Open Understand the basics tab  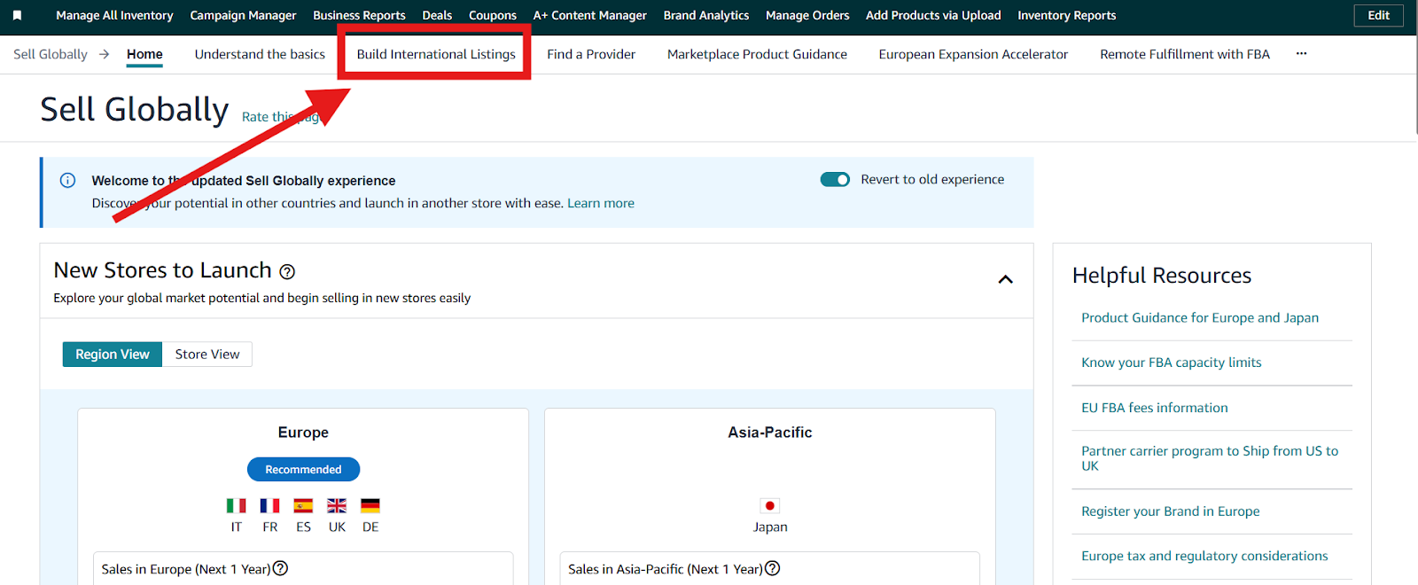pos(260,54)
